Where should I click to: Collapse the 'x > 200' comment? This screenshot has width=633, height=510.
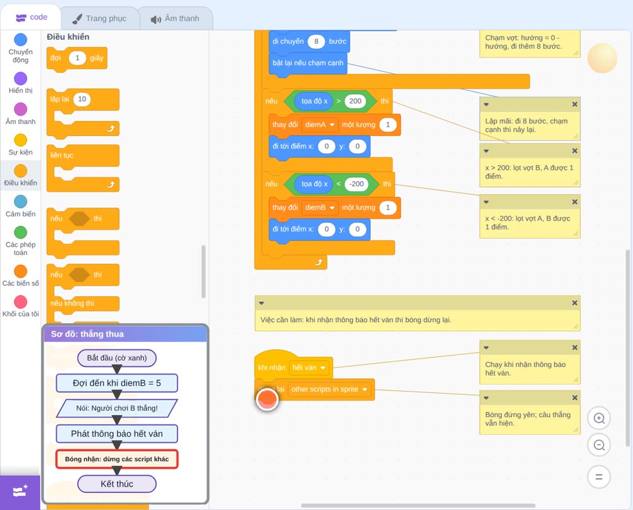486,151
